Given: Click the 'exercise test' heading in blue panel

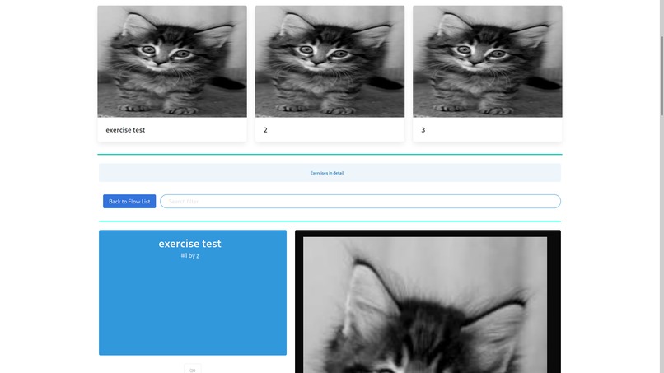Looking at the screenshot, I should [189, 244].
